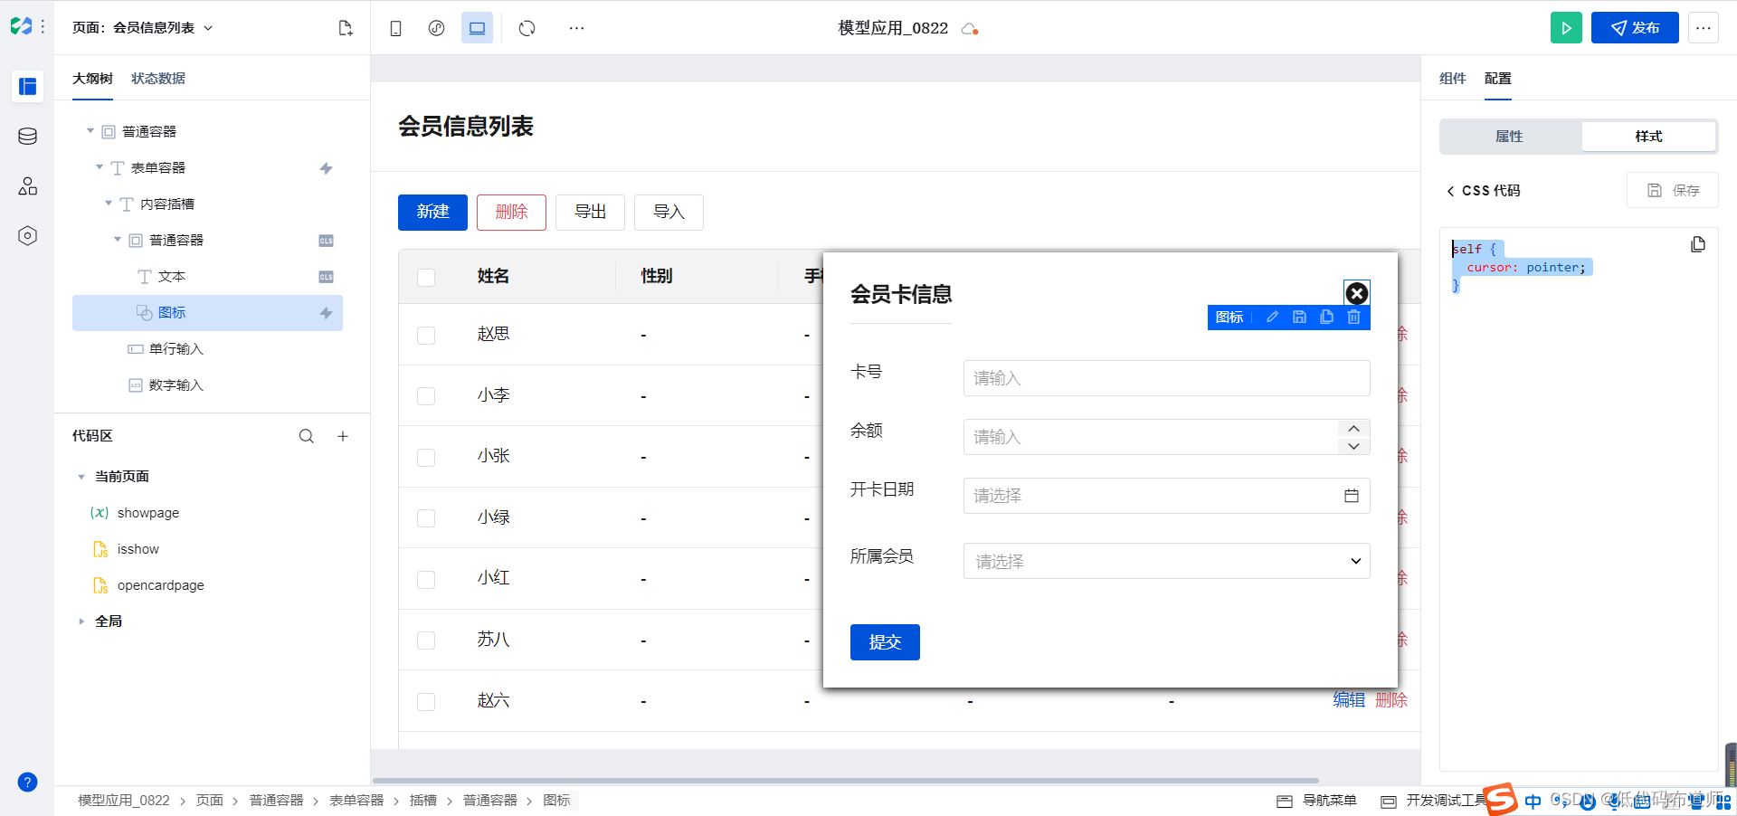Screen dimensions: 1737x816
Task: Check the checkbox for row 小红
Action: [x=426, y=580]
